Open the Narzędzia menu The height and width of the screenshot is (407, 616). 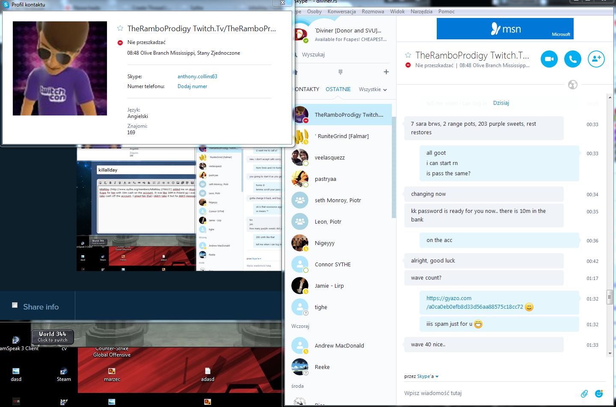pos(421,12)
